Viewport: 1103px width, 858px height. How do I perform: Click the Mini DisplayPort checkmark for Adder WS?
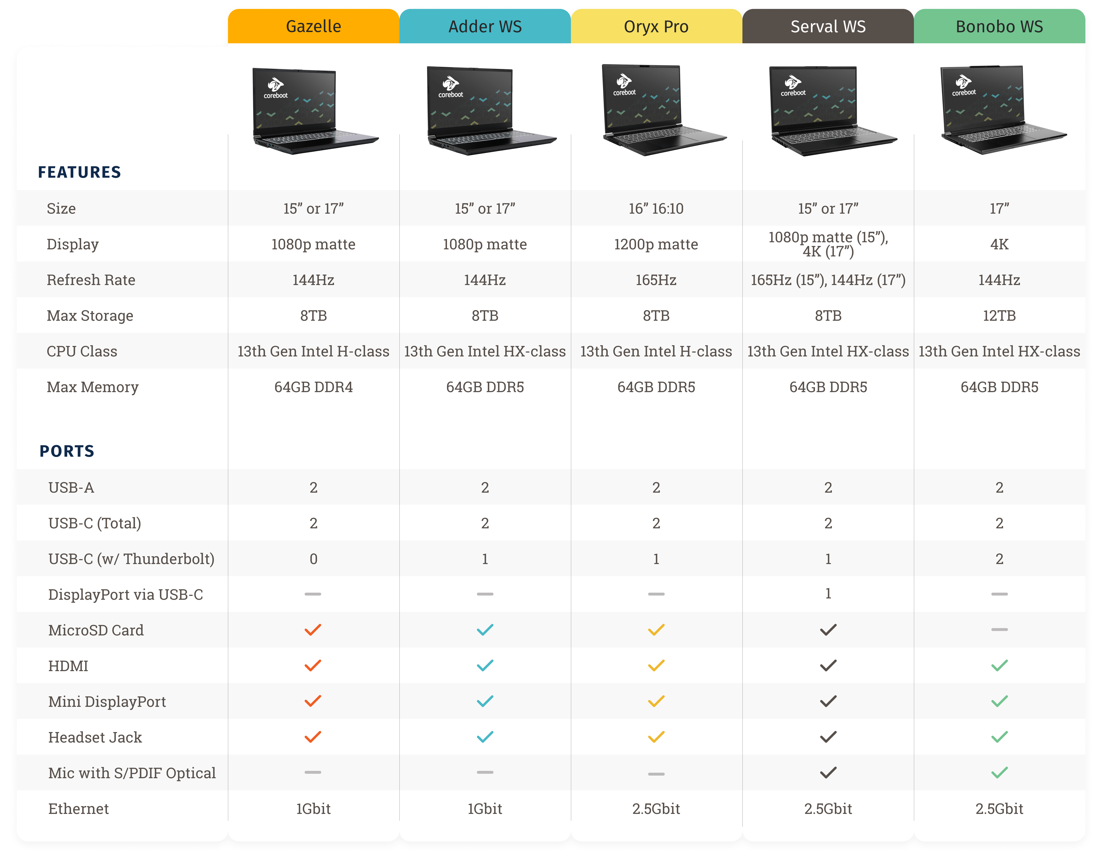485,701
